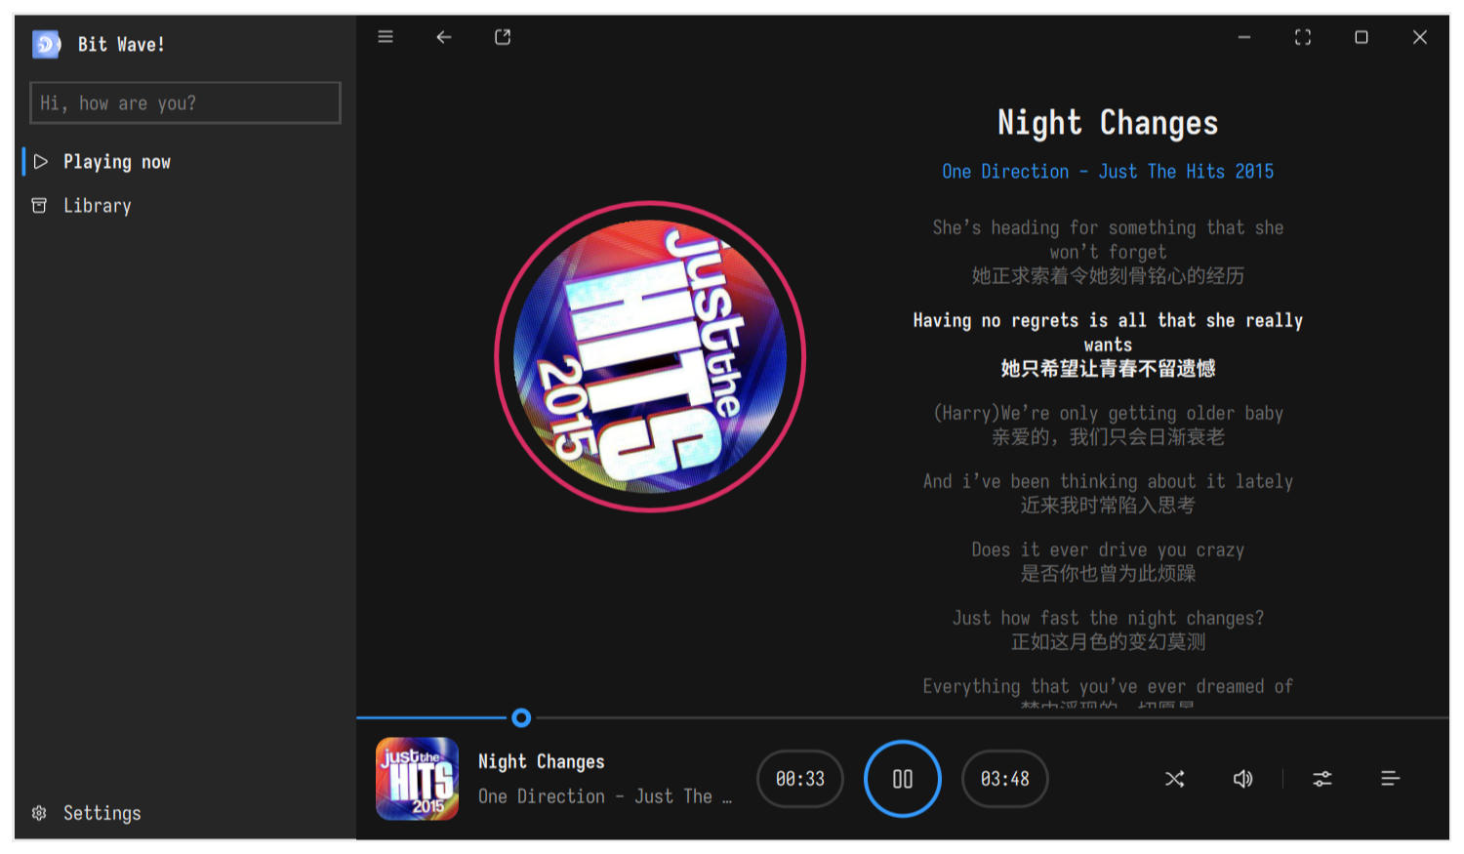Jump to lyric "Just how fast the night changes?"
Screen dimensions: 1464x854
[1108, 630]
